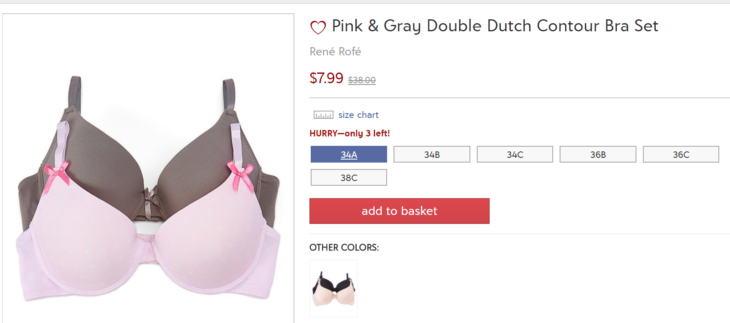Click the heart favorite icon
The width and height of the screenshot is (730, 323).
click(318, 27)
